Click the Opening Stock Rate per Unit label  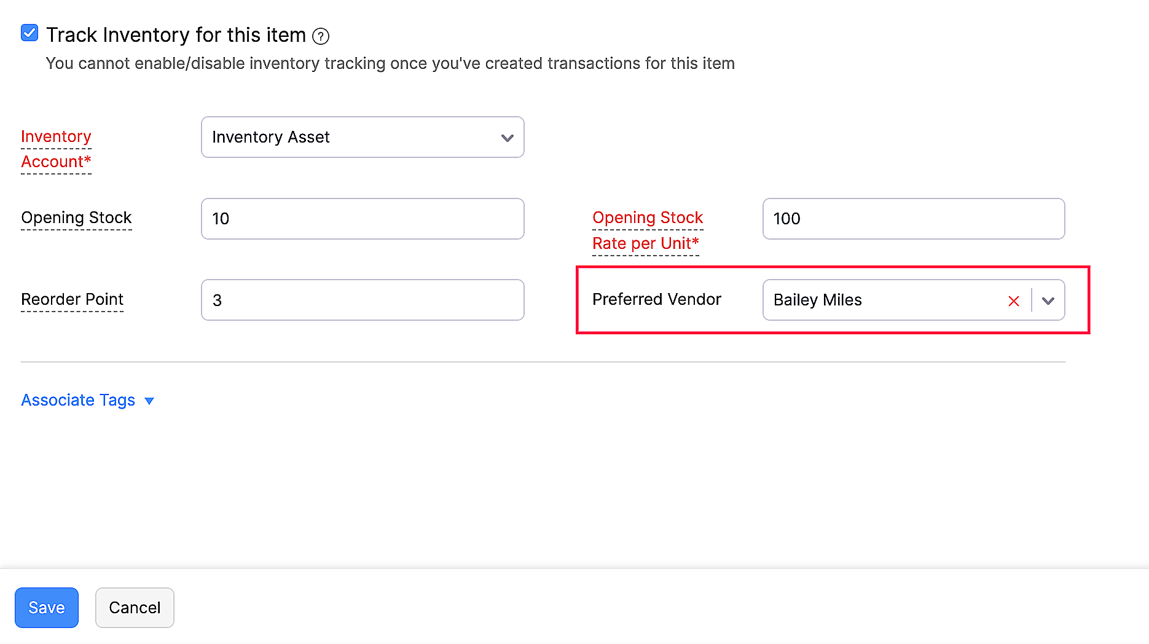[647, 230]
